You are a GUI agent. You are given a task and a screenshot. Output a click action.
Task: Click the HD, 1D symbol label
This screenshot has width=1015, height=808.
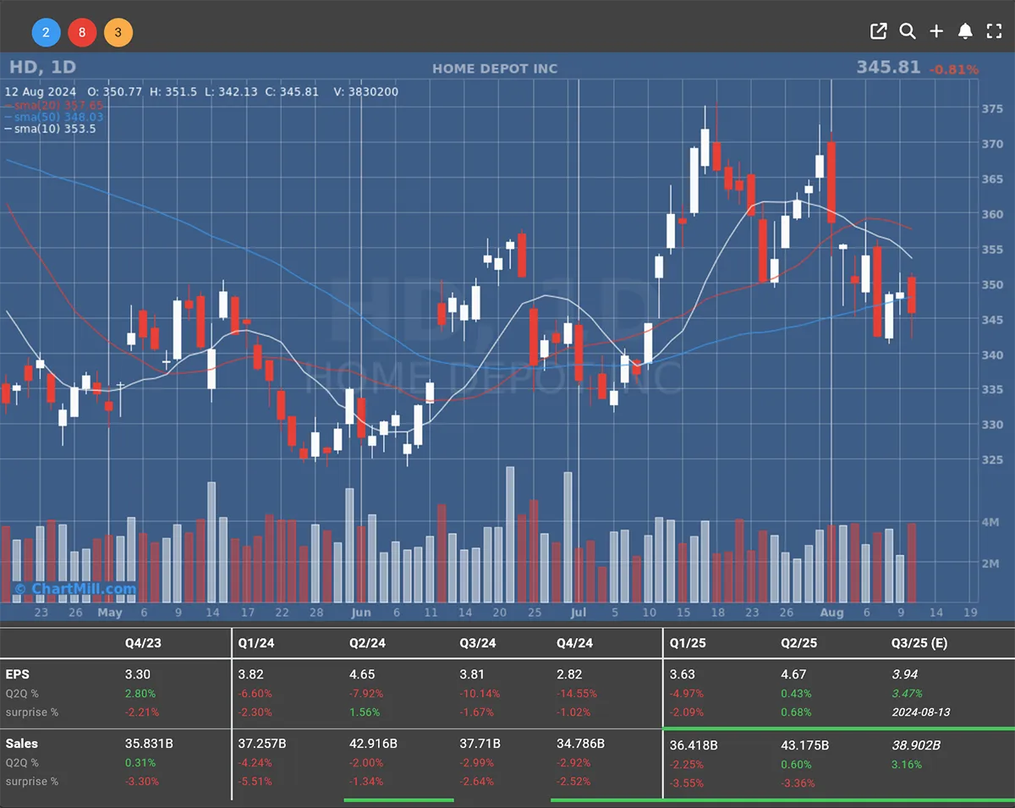click(42, 67)
